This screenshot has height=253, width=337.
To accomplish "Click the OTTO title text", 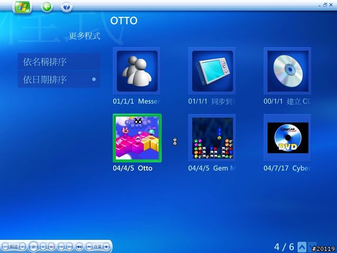I will click(124, 21).
